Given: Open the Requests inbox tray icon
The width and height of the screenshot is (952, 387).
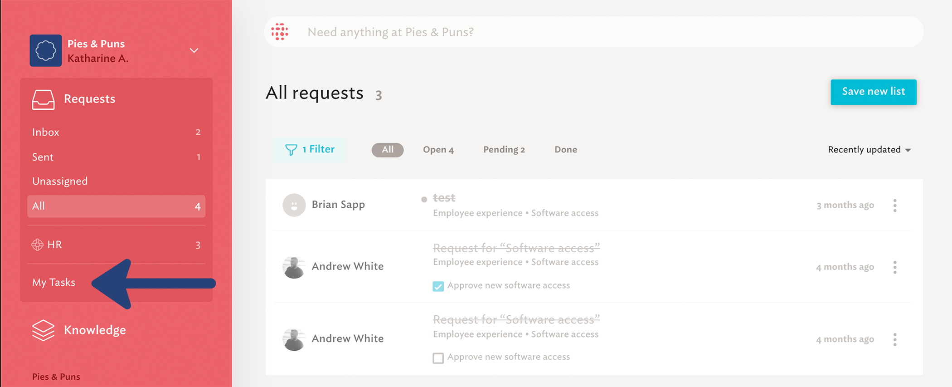Looking at the screenshot, I should point(44,99).
